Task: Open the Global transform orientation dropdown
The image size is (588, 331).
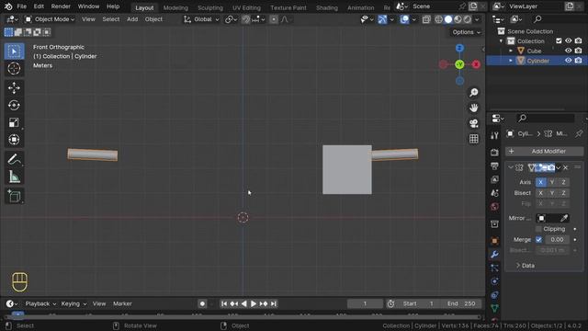Action: [x=201, y=19]
